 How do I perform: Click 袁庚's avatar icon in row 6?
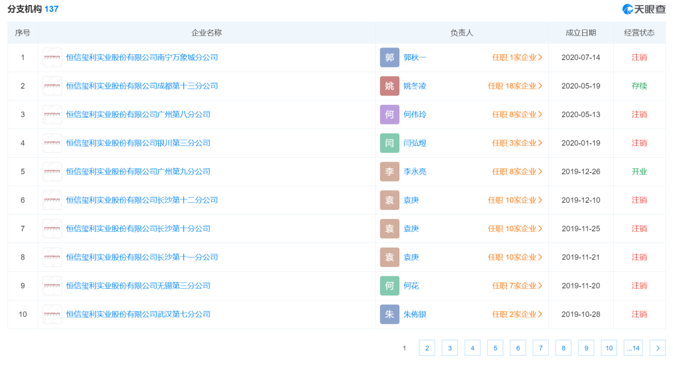[x=389, y=200]
